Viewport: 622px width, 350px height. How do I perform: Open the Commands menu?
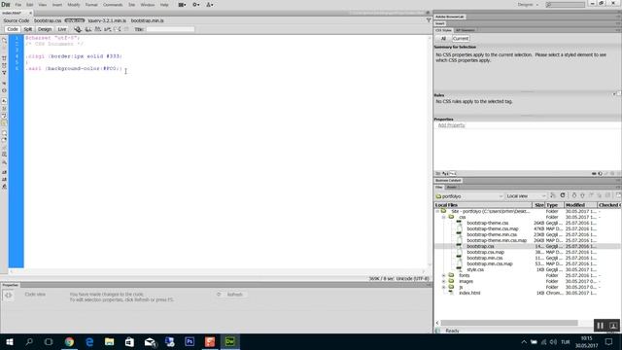pos(113,5)
